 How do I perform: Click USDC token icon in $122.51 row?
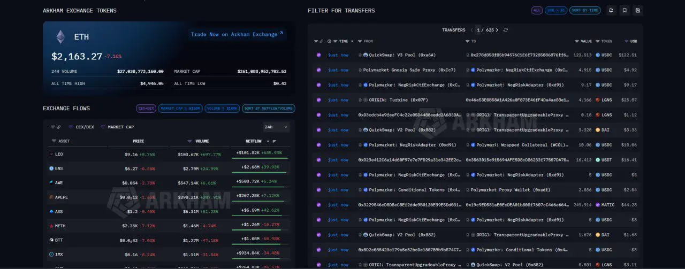[598, 55]
